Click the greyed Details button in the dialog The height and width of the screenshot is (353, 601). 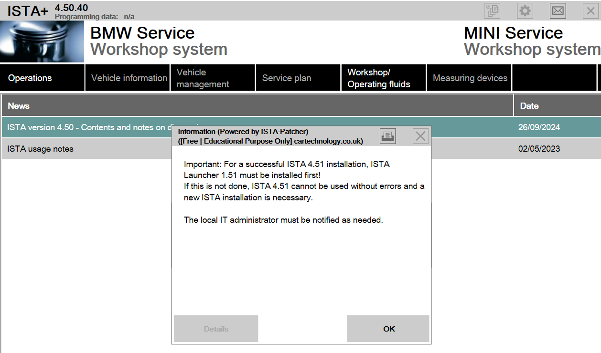[x=216, y=329]
